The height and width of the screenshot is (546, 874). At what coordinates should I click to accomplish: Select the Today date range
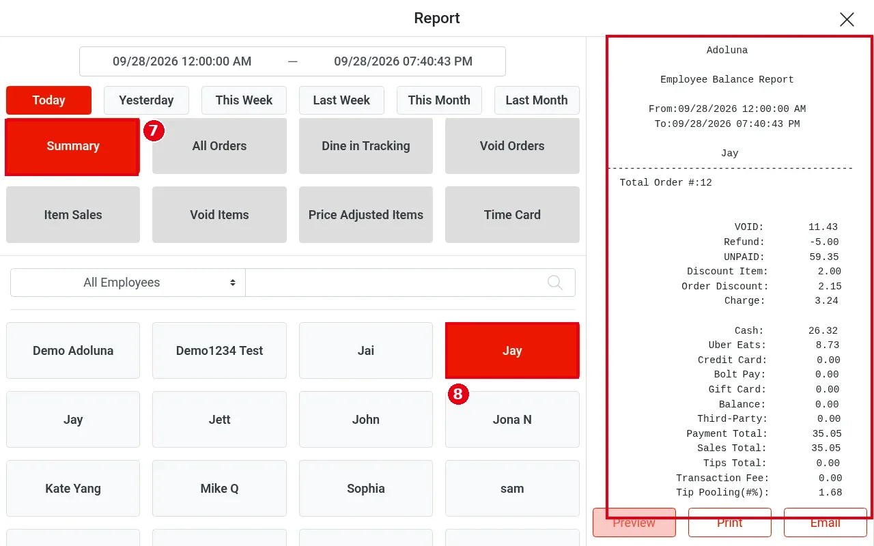(48, 100)
